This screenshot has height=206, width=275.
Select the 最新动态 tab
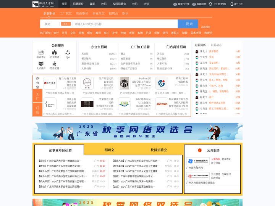pos(216,45)
